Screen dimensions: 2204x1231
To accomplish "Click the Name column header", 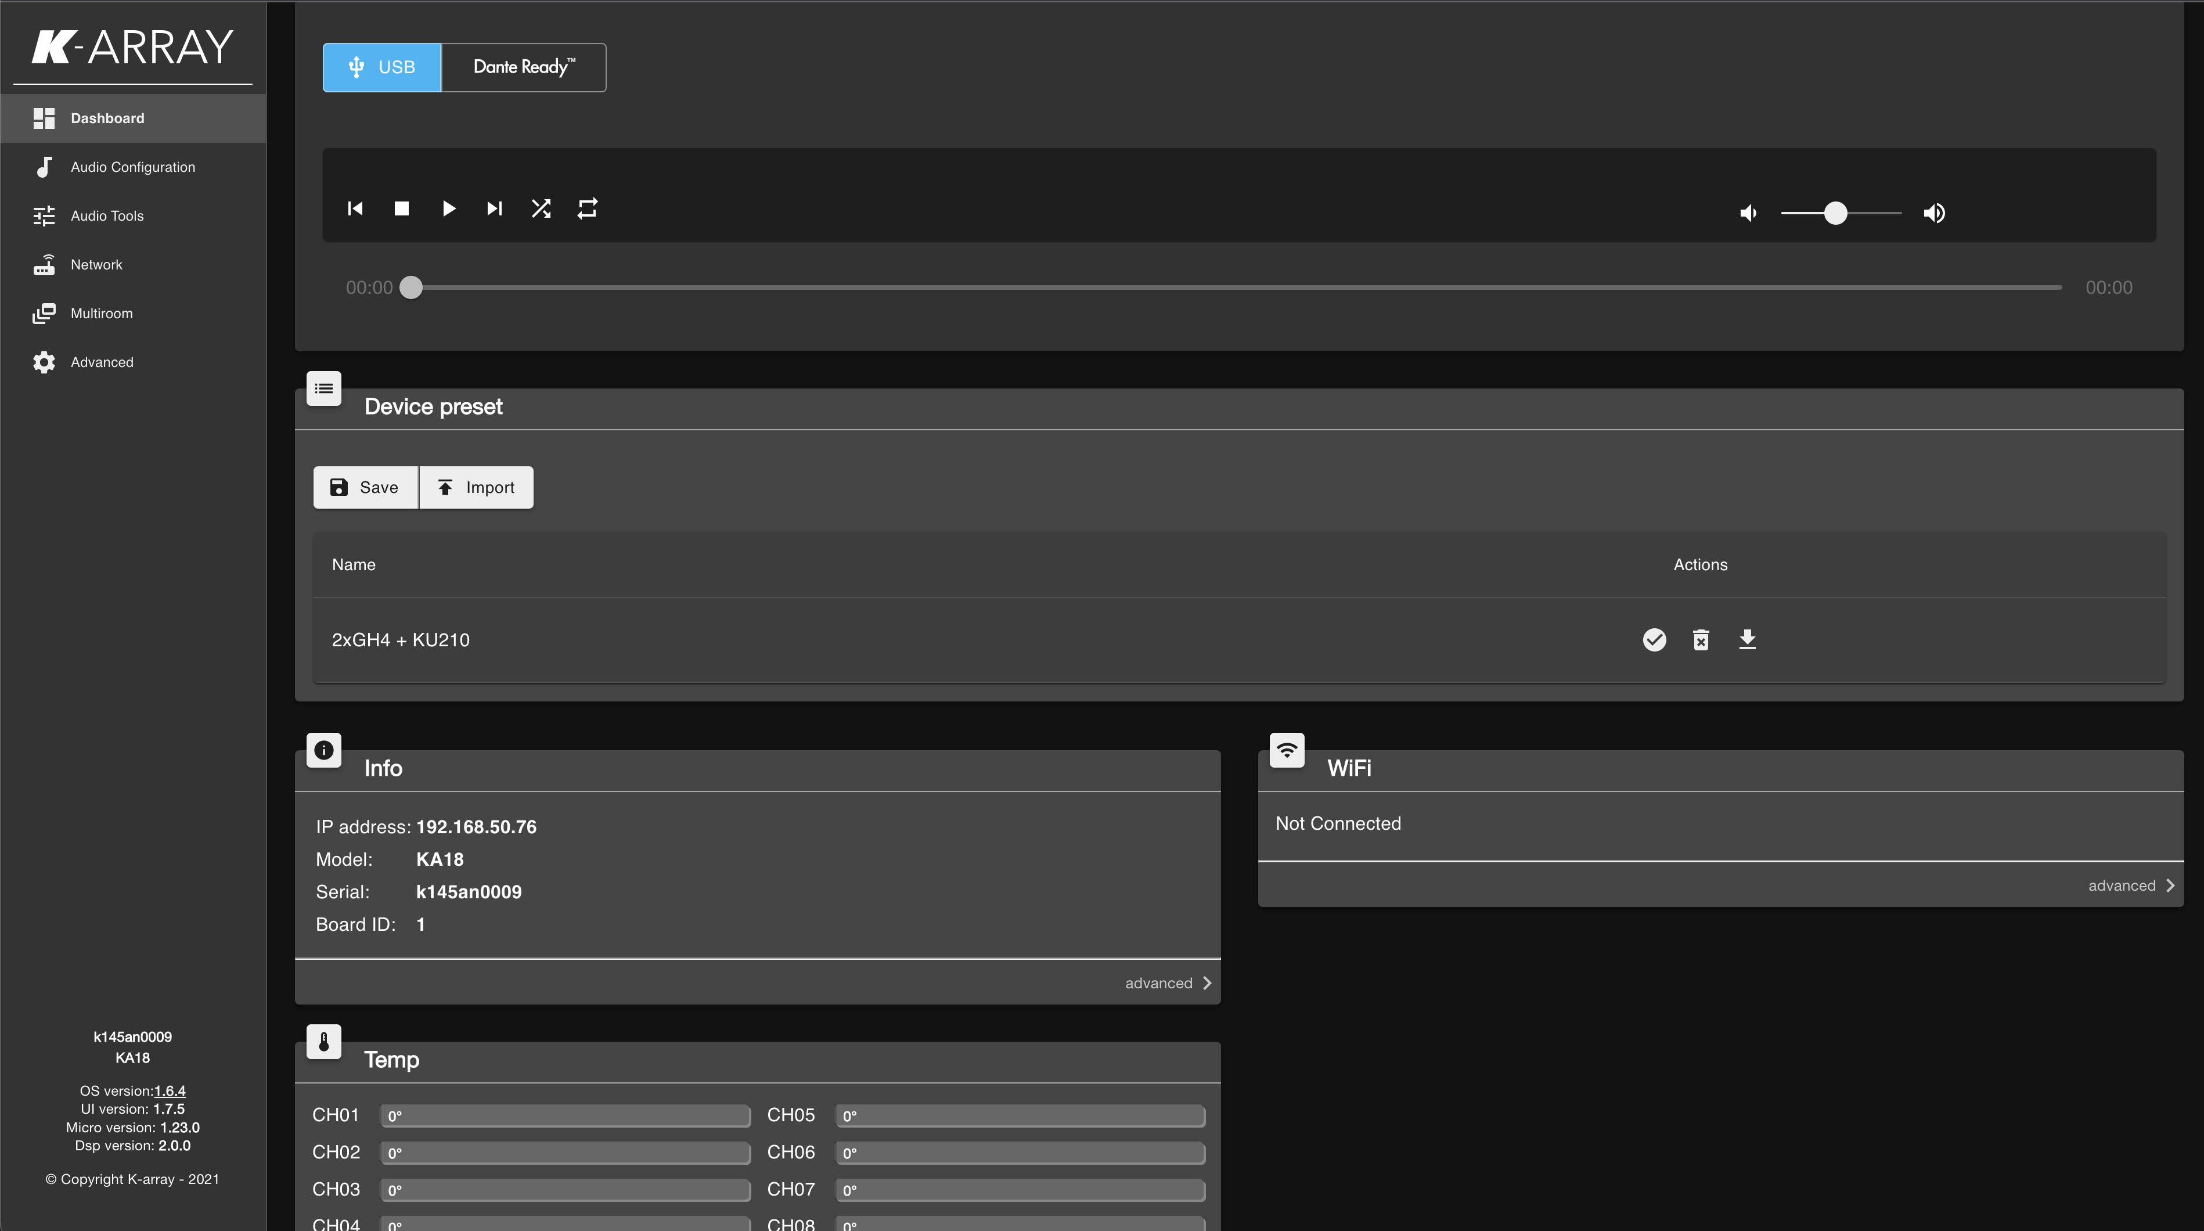I will pos(354,564).
